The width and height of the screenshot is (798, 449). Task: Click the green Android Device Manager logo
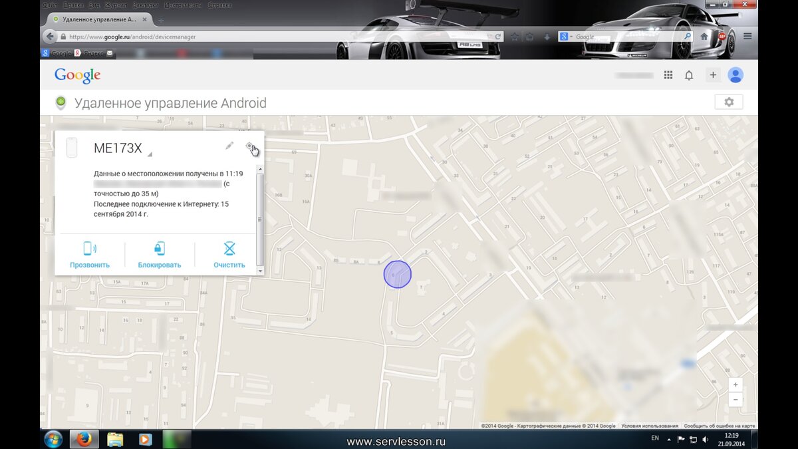(x=61, y=103)
